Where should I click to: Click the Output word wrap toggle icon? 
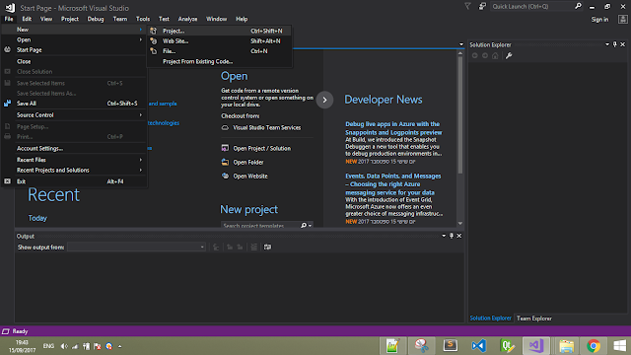click(267, 247)
